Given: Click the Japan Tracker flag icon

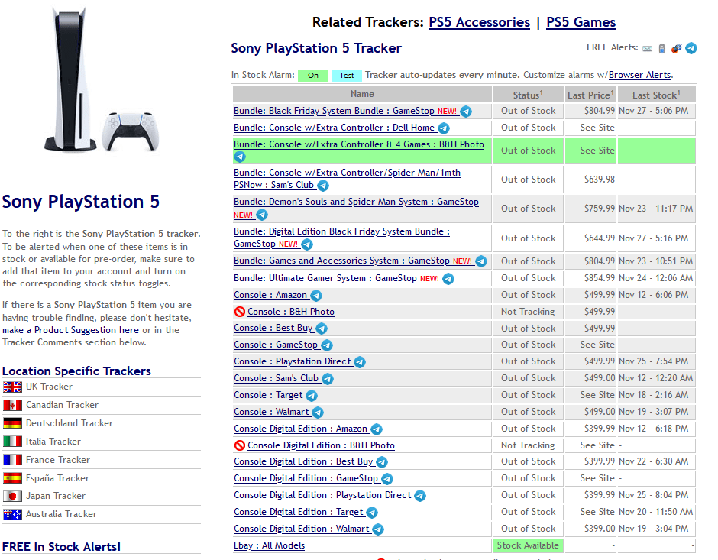Looking at the screenshot, I should point(12,496).
